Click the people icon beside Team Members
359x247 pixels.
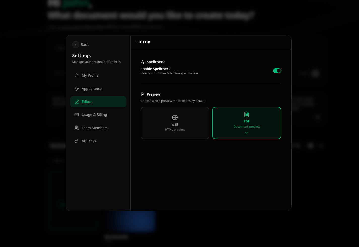coord(77,128)
